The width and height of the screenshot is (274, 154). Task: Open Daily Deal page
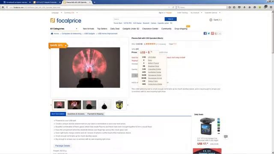(115, 29)
